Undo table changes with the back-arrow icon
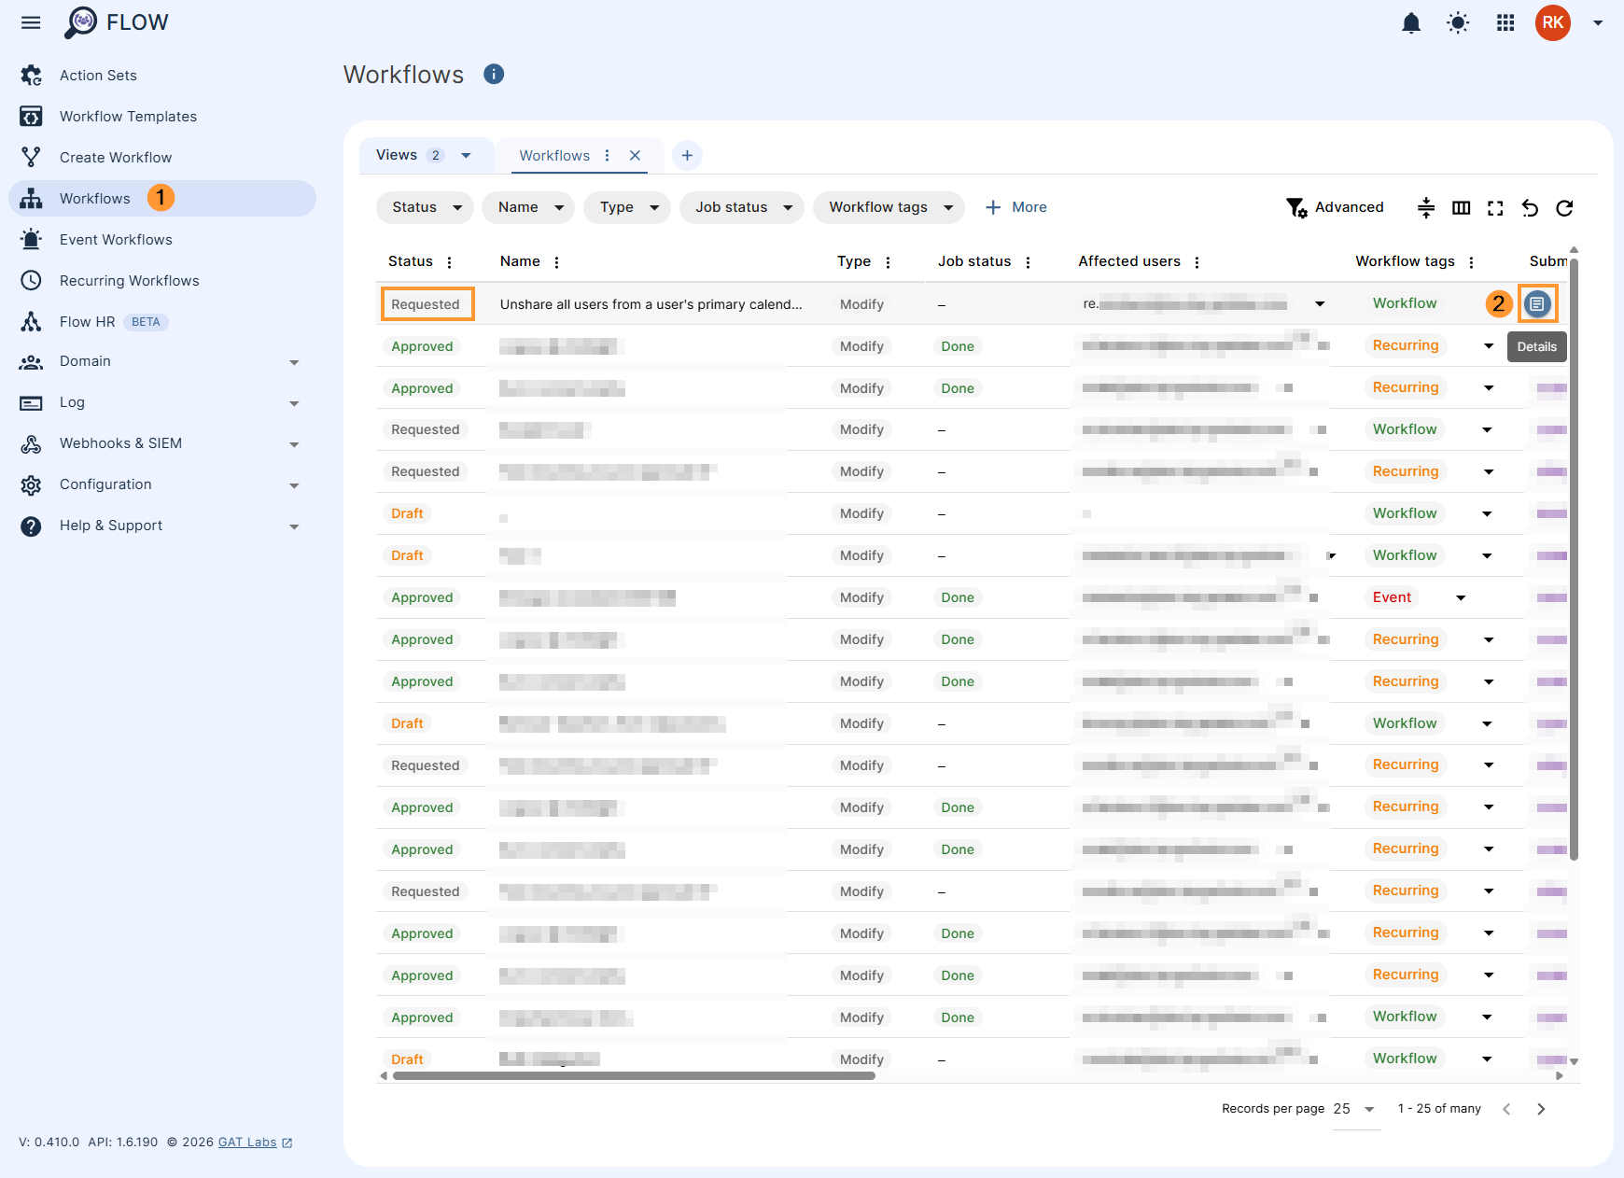The image size is (1624, 1178). click(1530, 207)
